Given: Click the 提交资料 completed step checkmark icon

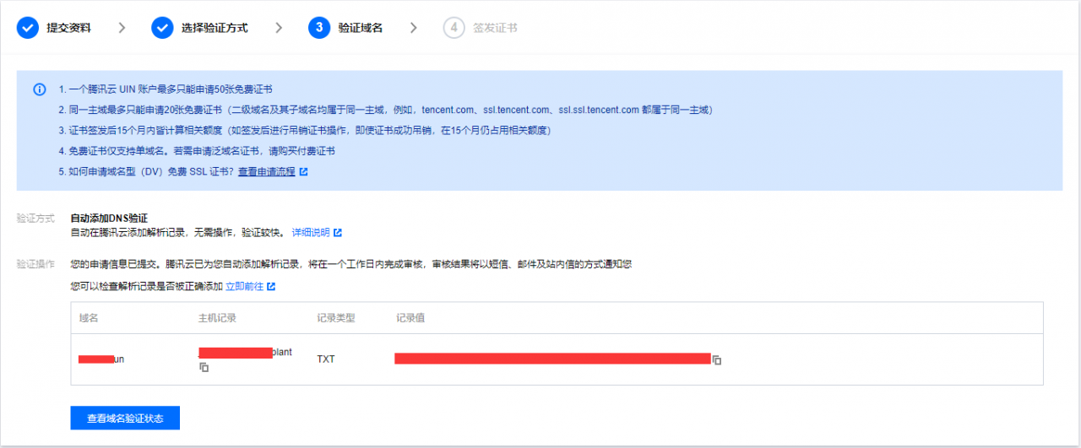Looking at the screenshot, I should pos(28,28).
